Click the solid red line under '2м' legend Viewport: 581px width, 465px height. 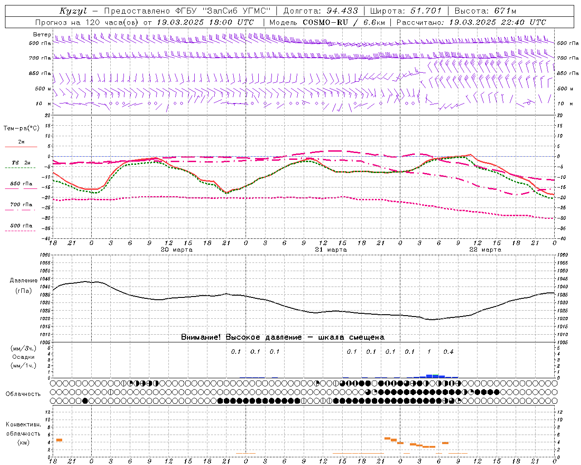coord(21,147)
